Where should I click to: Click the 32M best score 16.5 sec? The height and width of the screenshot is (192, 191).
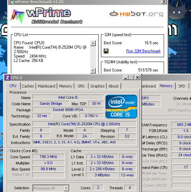pos(151,43)
